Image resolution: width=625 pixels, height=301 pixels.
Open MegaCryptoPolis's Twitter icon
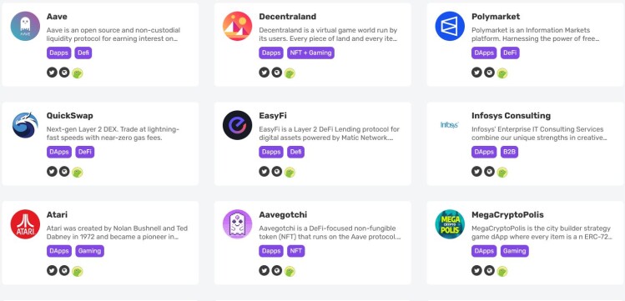[476, 271]
